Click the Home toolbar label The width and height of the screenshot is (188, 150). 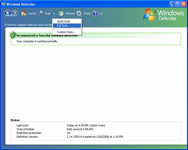(x=32, y=14)
